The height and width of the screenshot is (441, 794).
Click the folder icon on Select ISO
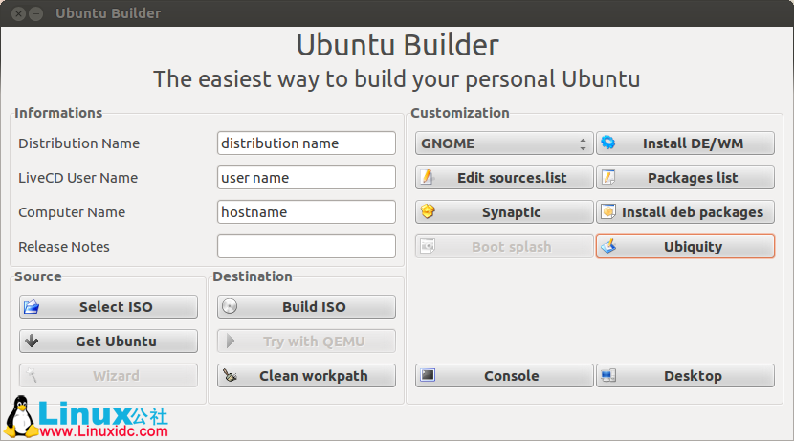click(x=32, y=306)
